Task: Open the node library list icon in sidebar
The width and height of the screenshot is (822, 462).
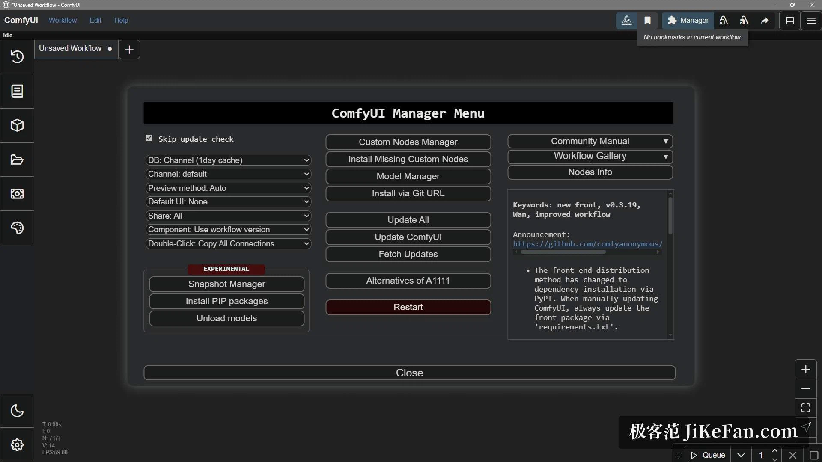Action: (17, 91)
